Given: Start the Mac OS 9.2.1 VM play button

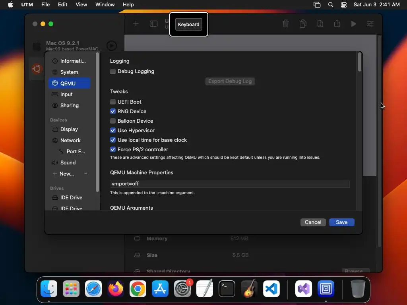Looking at the screenshot, I should pos(112,46).
